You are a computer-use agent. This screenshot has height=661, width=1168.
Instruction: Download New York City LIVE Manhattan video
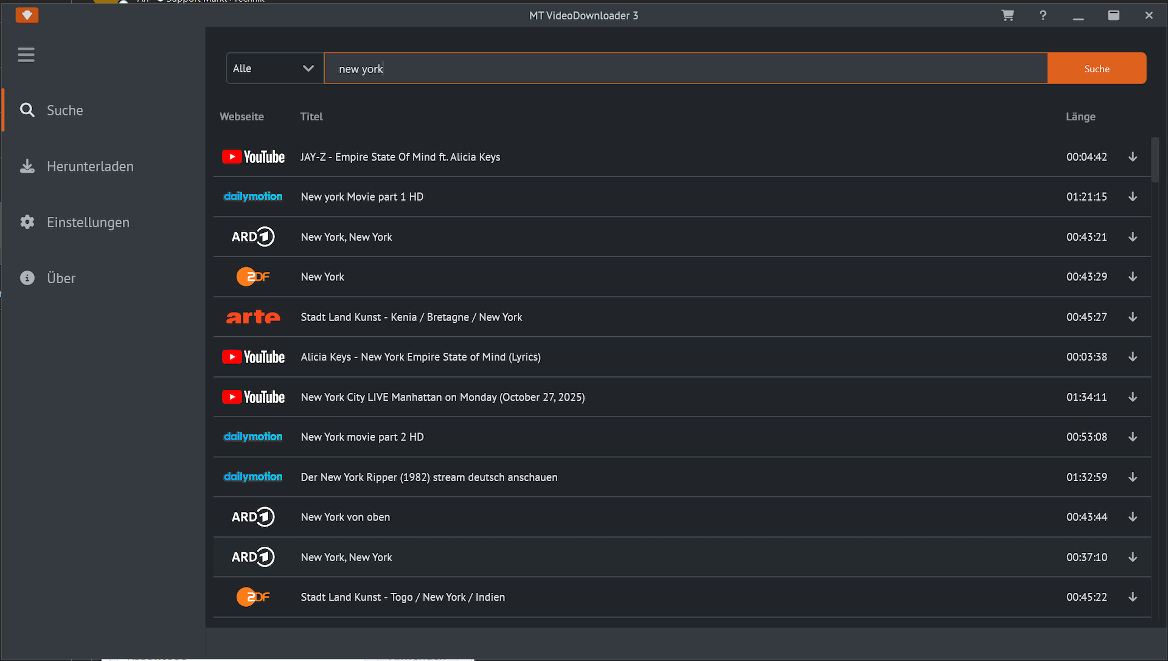[1133, 397]
